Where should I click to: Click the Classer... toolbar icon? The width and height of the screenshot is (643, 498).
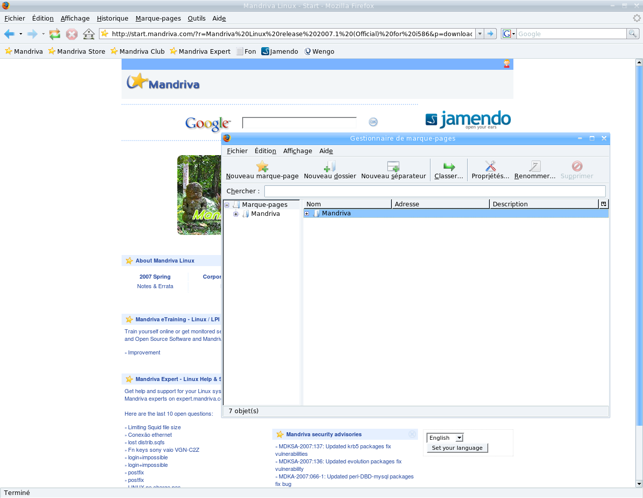click(x=449, y=170)
